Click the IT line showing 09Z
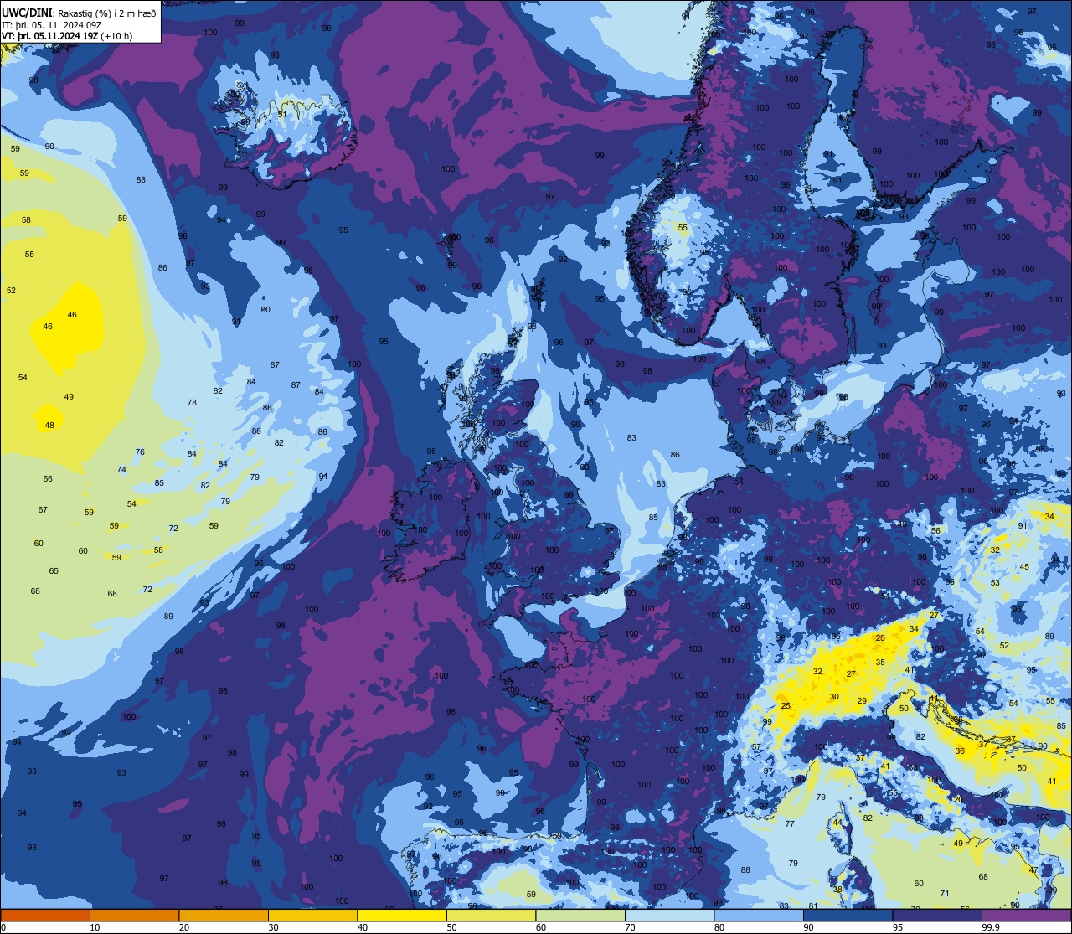 coord(52,25)
